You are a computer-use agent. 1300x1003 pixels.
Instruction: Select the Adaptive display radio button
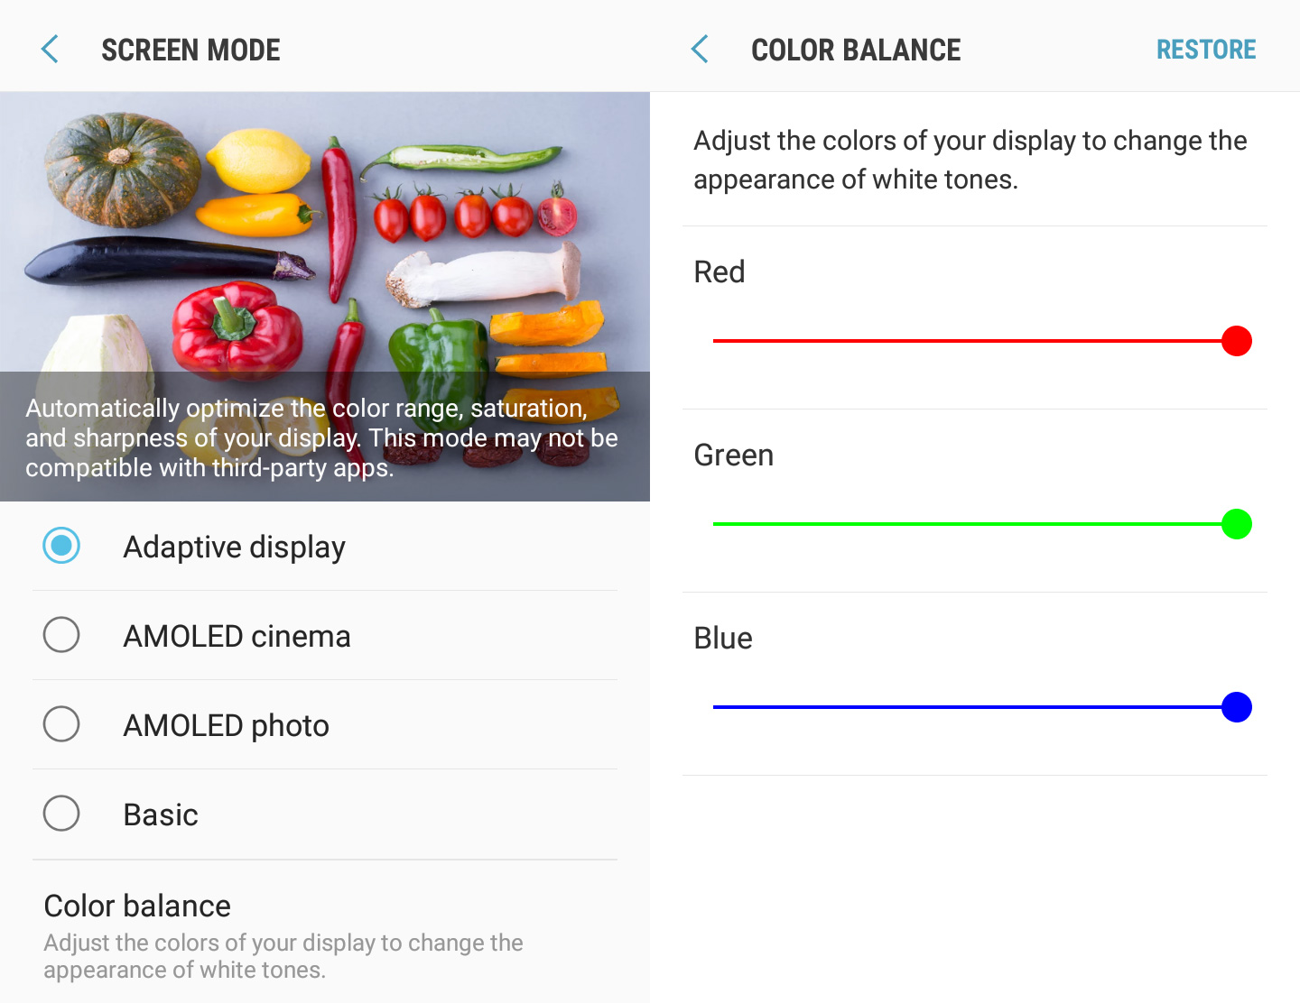[60, 546]
